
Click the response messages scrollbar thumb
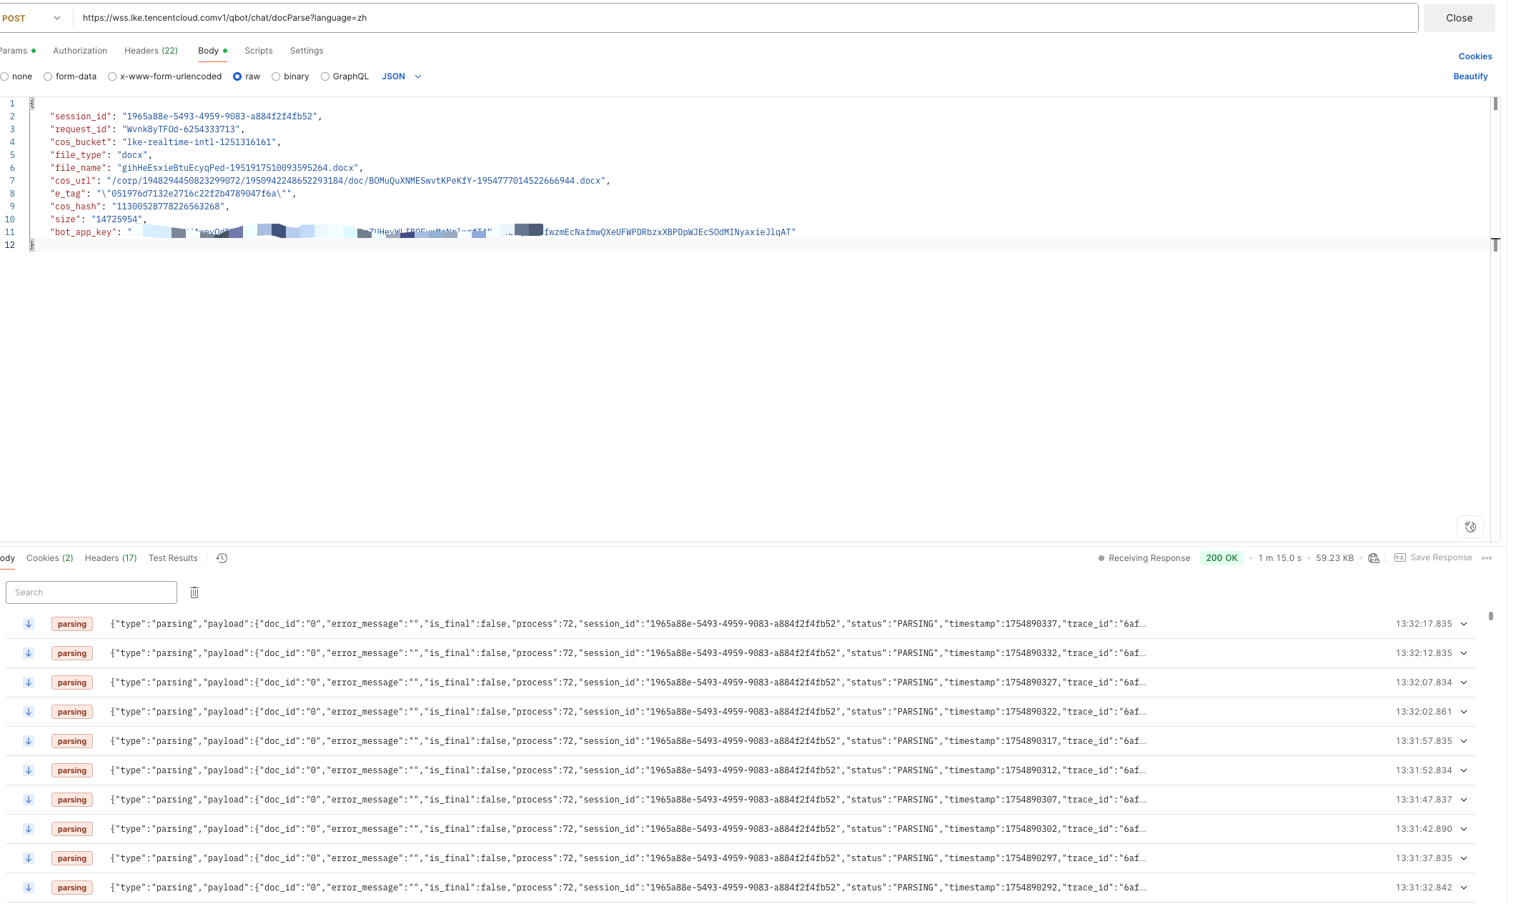(1490, 616)
